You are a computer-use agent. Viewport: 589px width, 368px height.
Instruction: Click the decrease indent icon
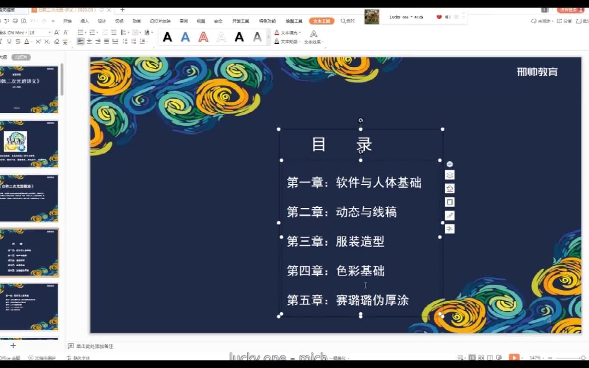pyautogui.click(x=105, y=33)
